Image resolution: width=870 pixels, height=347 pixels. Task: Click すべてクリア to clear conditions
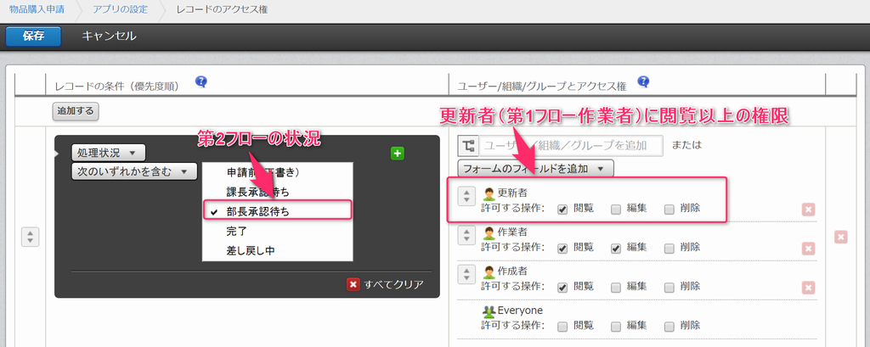394,285
